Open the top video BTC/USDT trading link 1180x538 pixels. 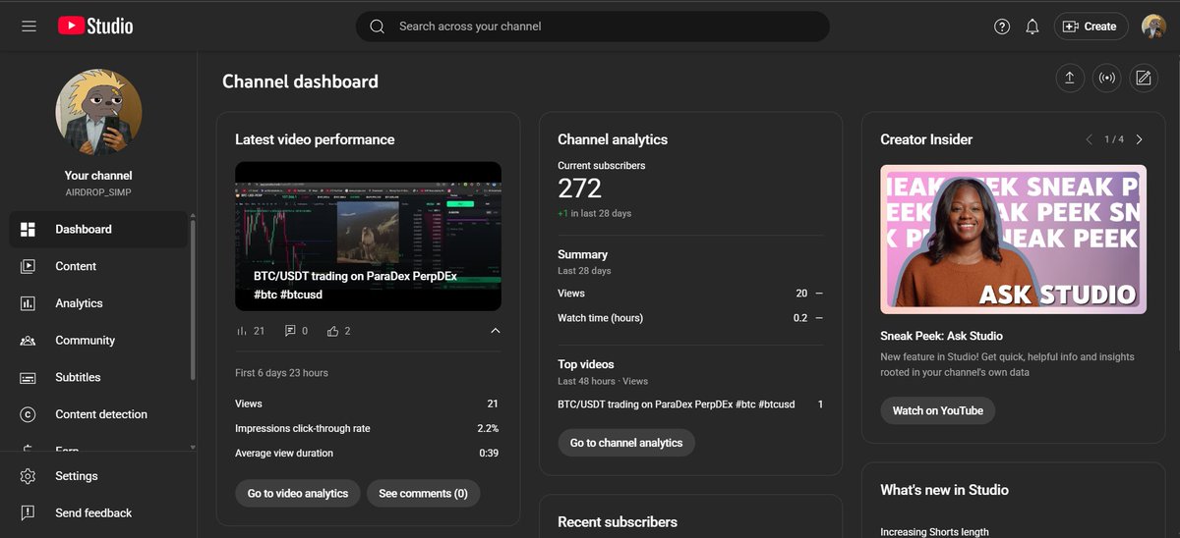click(676, 404)
